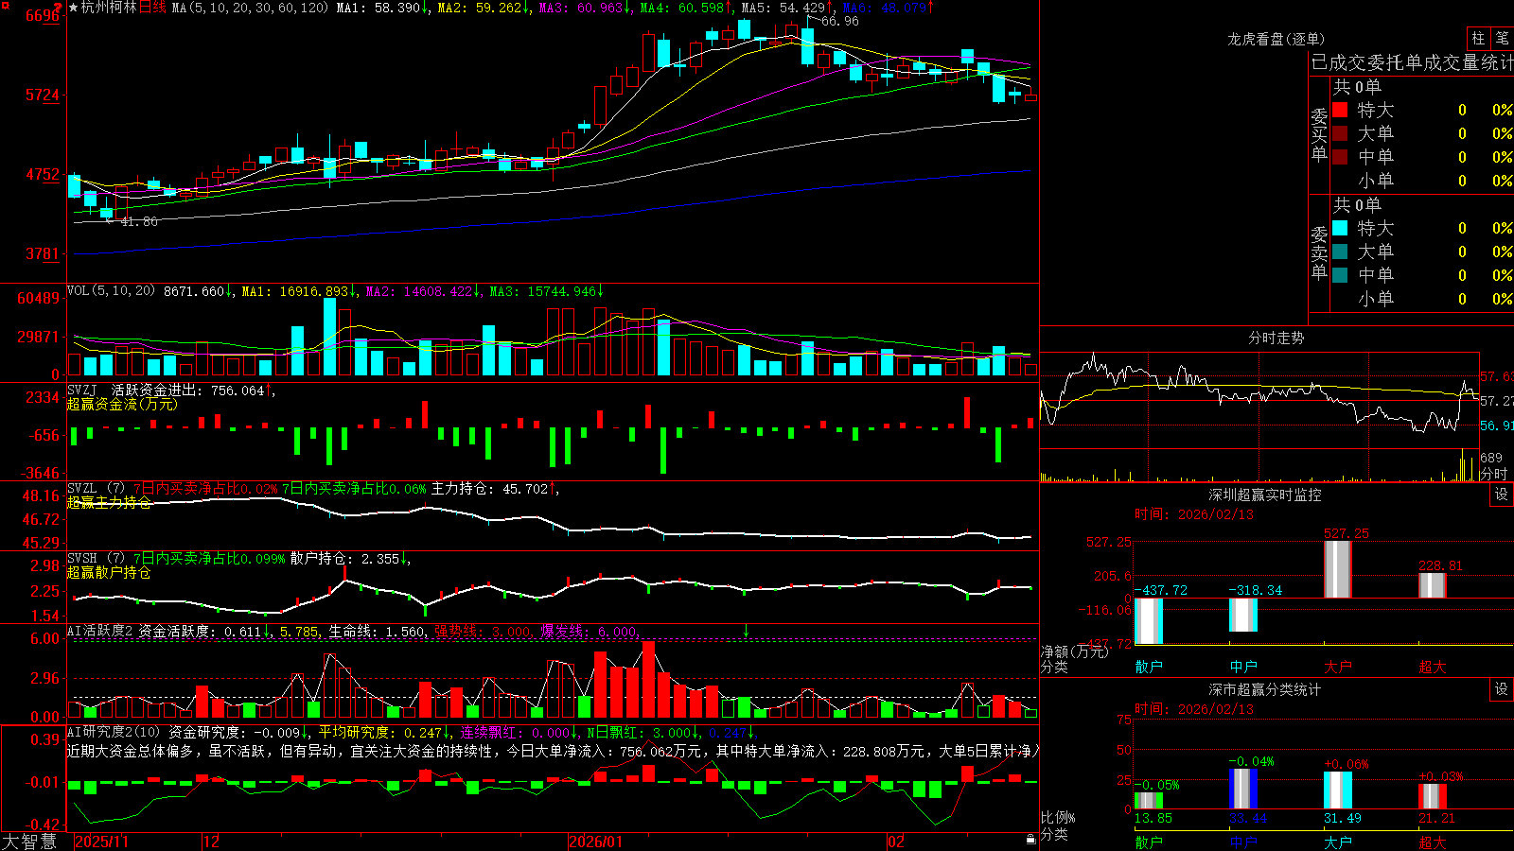Click the fund analysis text starting 近期大资金总体偏多

[x=553, y=751]
